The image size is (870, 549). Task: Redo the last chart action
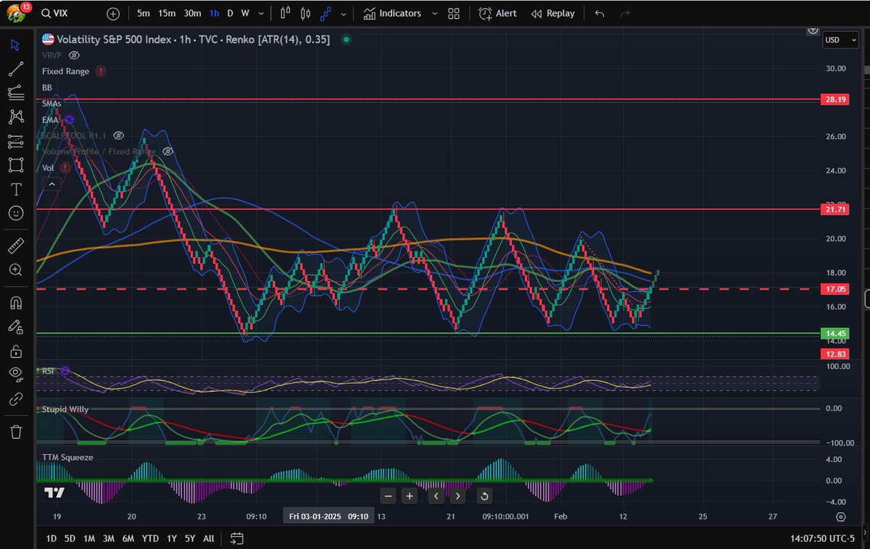(625, 13)
